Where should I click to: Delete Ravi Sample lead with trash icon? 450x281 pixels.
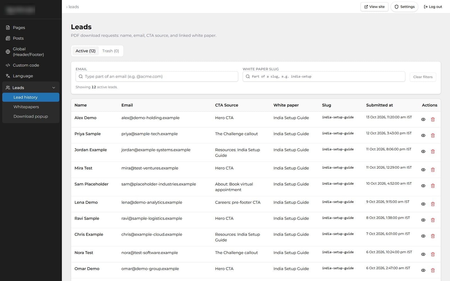pyautogui.click(x=433, y=220)
